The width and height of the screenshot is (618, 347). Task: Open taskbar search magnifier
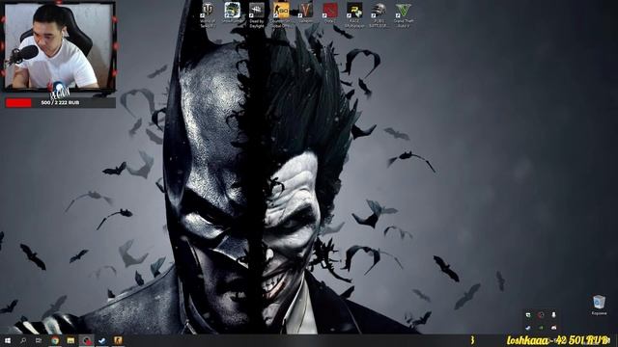point(23,340)
